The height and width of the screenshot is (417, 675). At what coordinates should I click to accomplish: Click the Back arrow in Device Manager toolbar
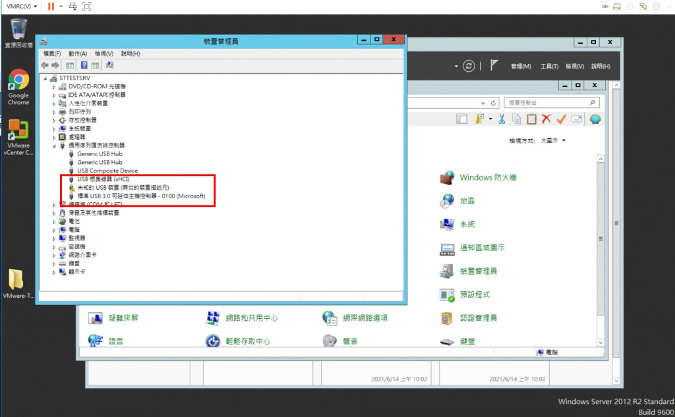(45, 65)
